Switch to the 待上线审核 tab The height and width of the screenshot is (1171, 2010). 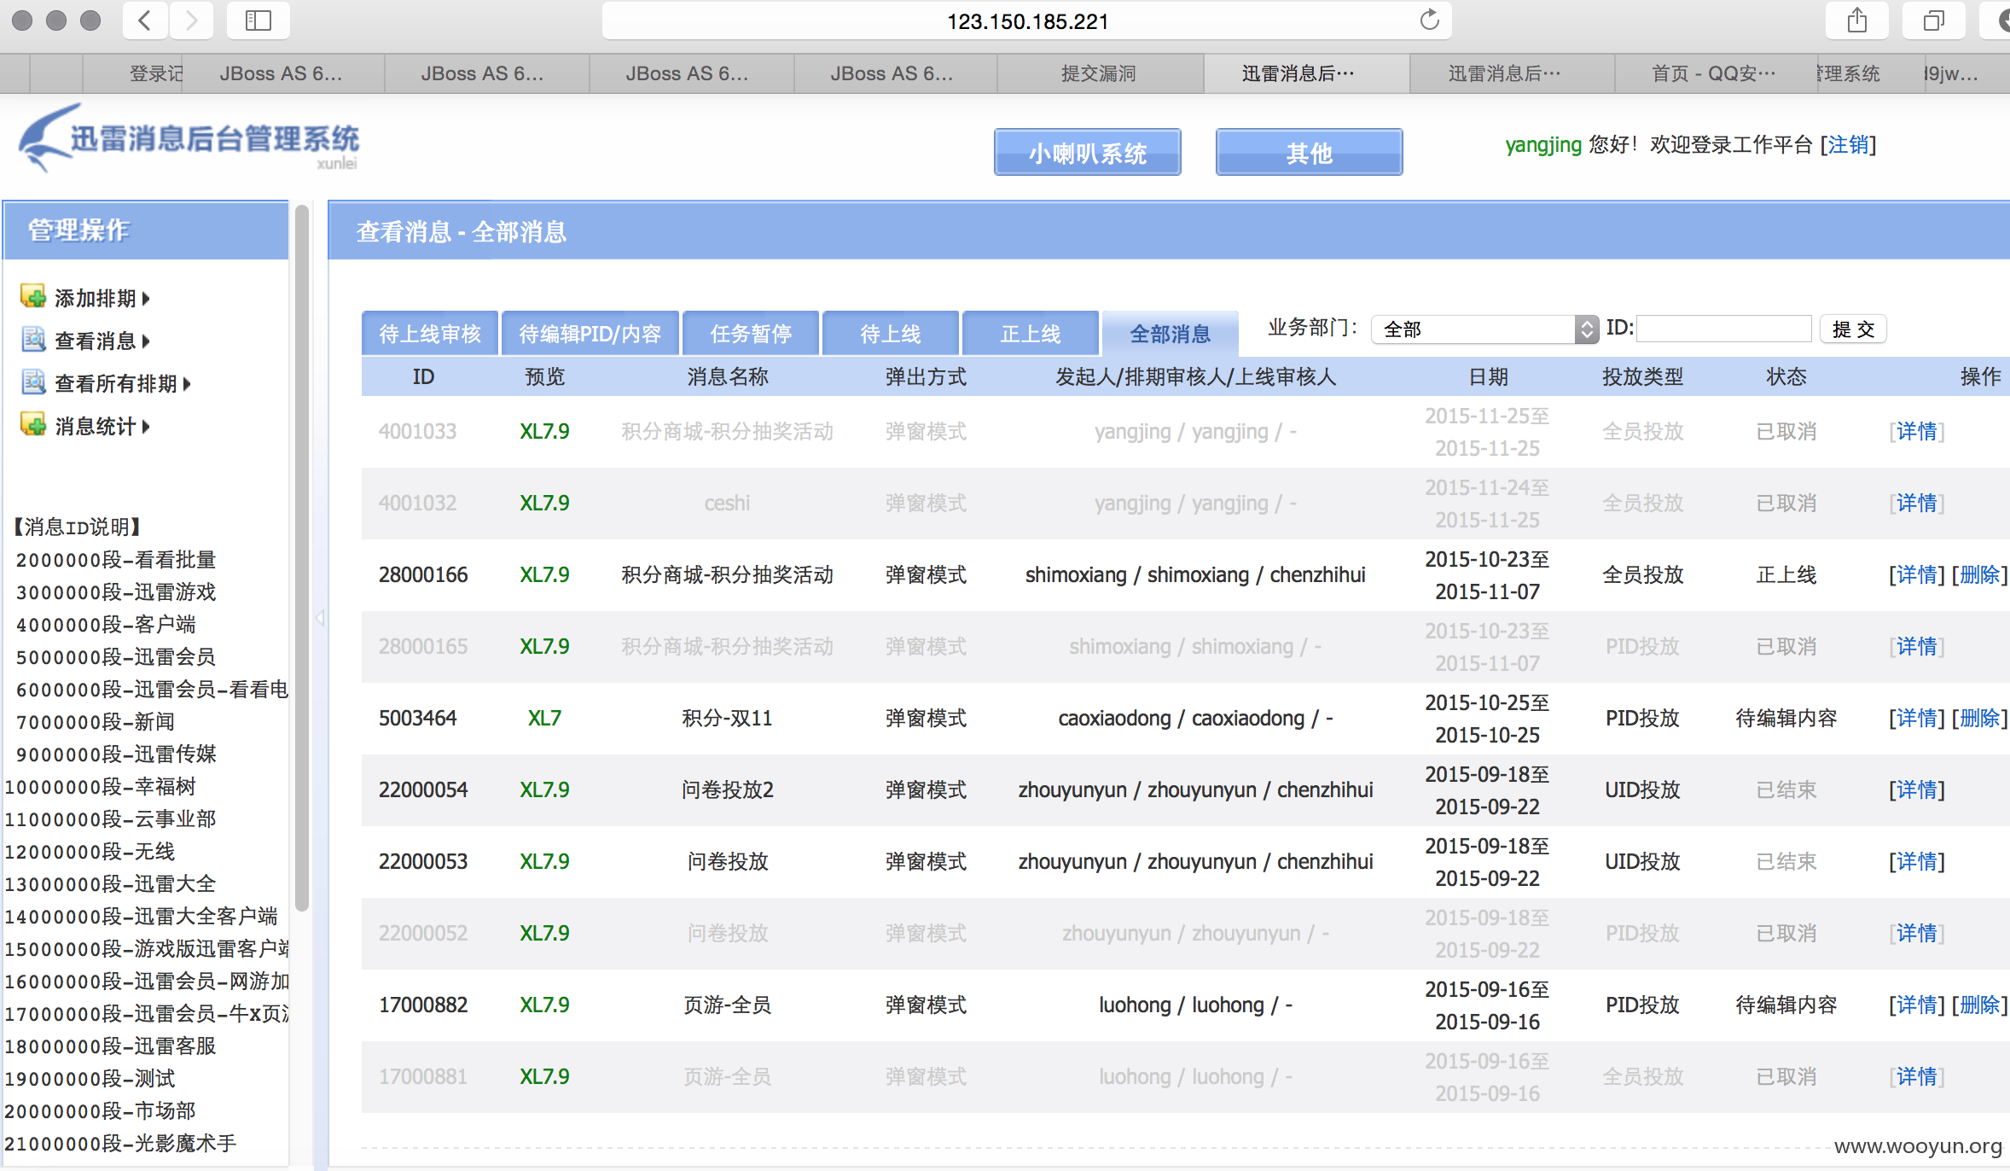(x=430, y=334)
